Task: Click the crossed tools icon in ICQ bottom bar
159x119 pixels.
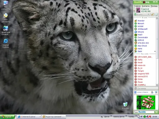Action: click(x=156, y=92)
